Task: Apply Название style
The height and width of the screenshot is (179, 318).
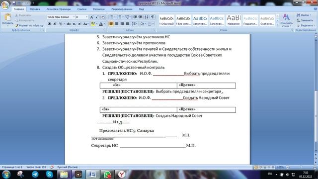Action: click(234, 20)
